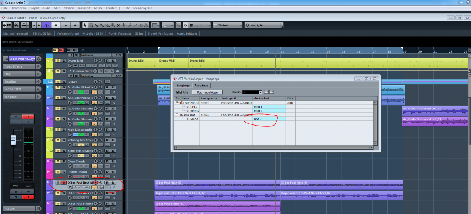Expand Strip inspector section
The image size is (471, 214).
(22, 74)
